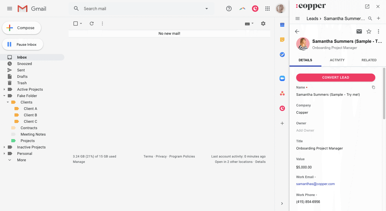Click Manage storage link
386x211 pixels.
[x=79, y=162]
